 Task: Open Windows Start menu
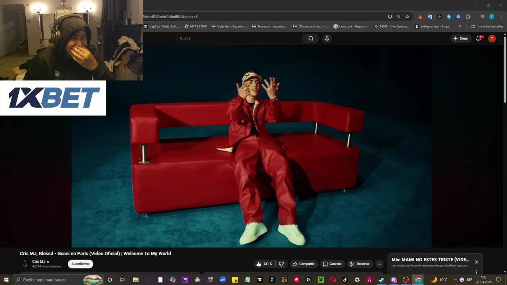tap(6, 280)
